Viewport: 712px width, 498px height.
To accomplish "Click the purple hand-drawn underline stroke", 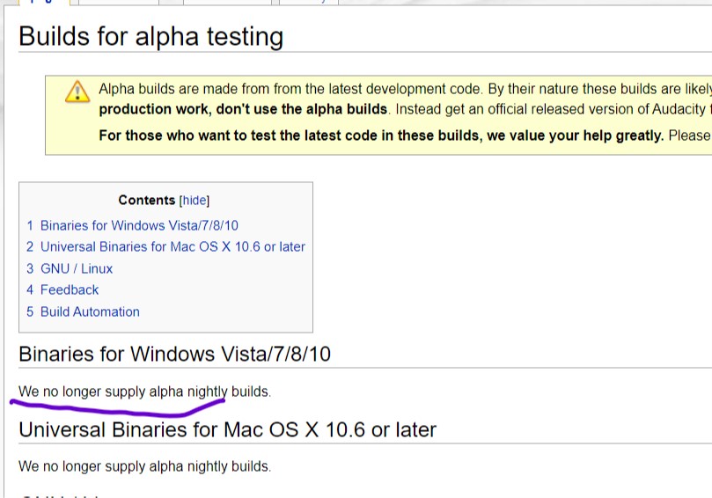I will (118, 408).
